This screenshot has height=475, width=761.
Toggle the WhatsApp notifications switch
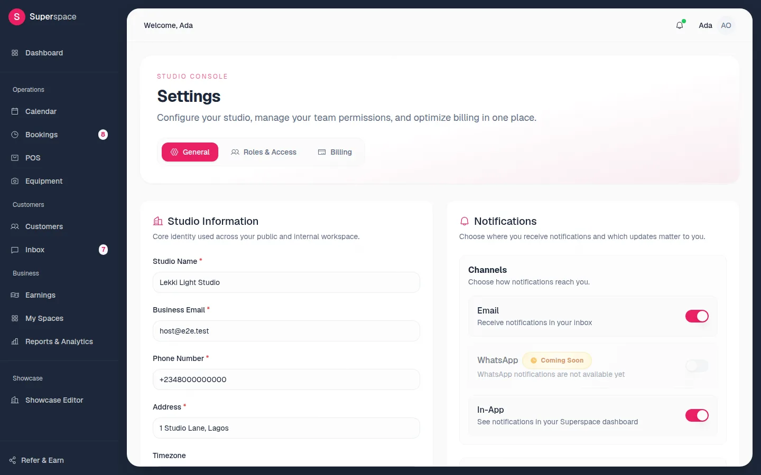697,366
